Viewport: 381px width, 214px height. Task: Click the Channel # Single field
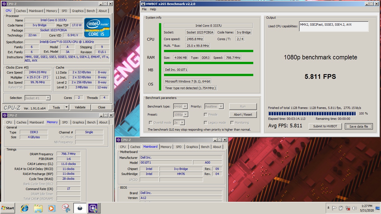click(89, 132)
